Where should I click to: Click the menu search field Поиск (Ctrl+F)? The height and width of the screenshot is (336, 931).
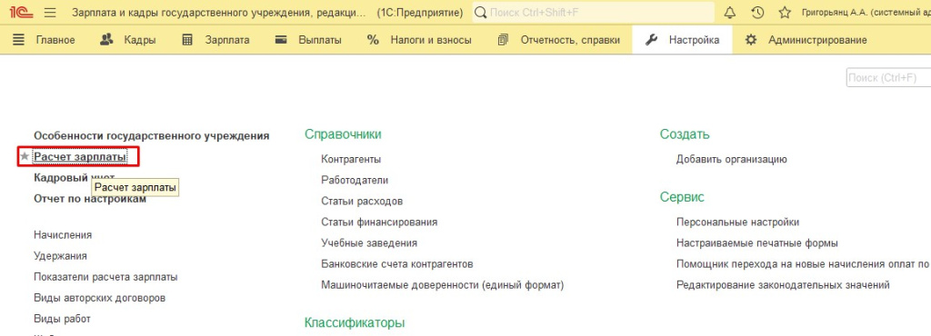click(888, 77)
